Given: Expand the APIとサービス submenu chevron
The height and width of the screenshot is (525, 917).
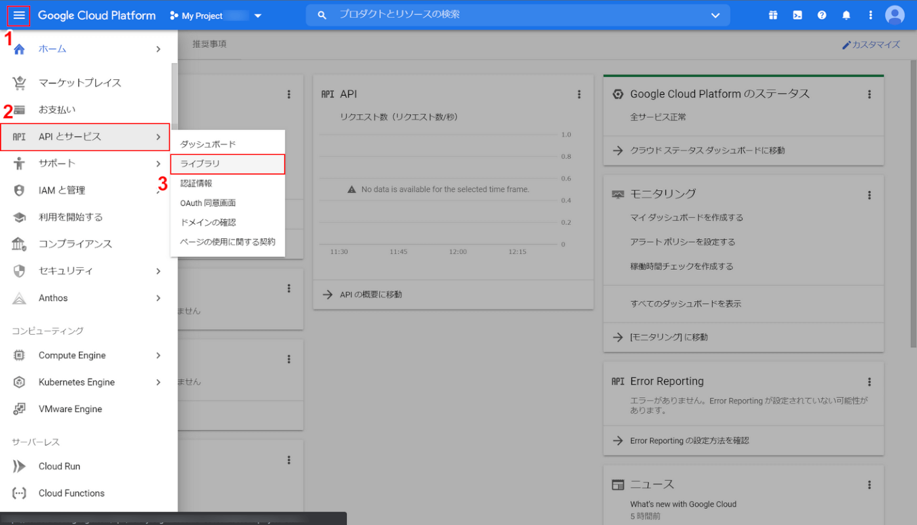Looking at the screenshot, I should [158, 136].
